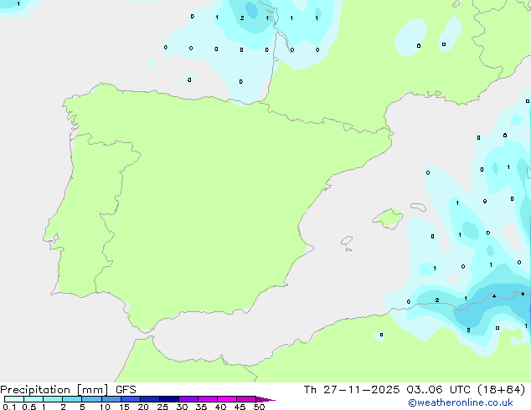Viewport: 531px width, 410px height.
Task: Click the date "Th 27-11-2025"
Action: [x=352, y=390]
